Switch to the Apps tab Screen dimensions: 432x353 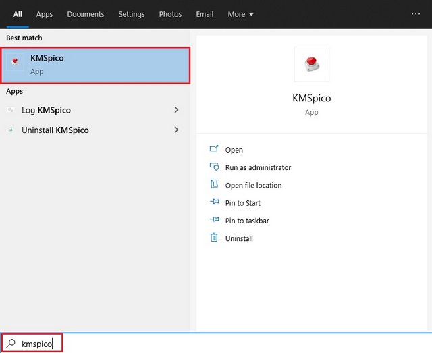coord(45,14)
